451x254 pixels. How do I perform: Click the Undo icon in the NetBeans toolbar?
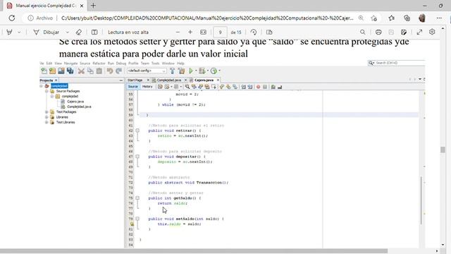pyautogui.click(x=110, y=71)
